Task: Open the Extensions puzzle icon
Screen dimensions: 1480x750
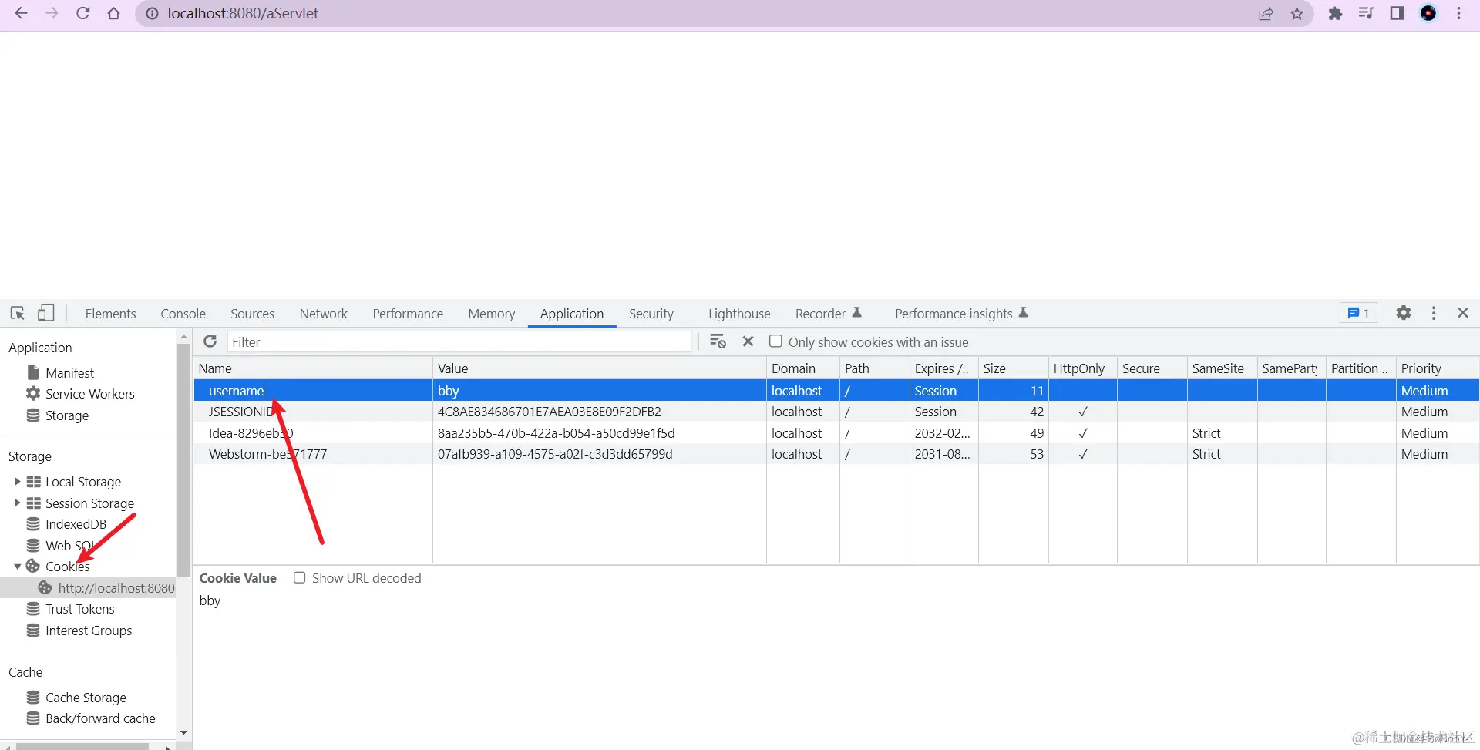Action: tap(1336, 13)
